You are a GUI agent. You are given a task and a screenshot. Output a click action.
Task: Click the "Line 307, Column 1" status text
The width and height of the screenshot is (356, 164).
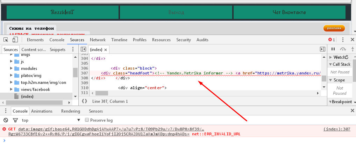[110, 101]
